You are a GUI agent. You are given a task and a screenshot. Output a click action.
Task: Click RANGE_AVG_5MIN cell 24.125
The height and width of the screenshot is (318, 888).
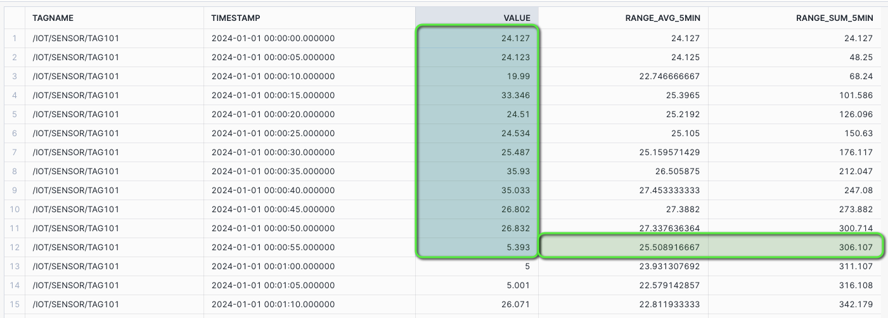(x=623, y=57)
